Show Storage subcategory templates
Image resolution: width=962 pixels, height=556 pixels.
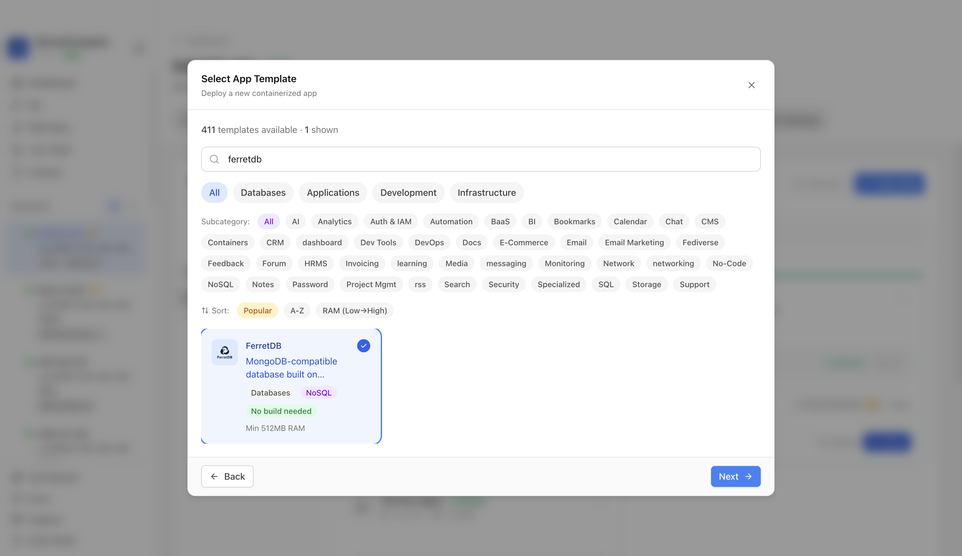click(x=646, y=285)
